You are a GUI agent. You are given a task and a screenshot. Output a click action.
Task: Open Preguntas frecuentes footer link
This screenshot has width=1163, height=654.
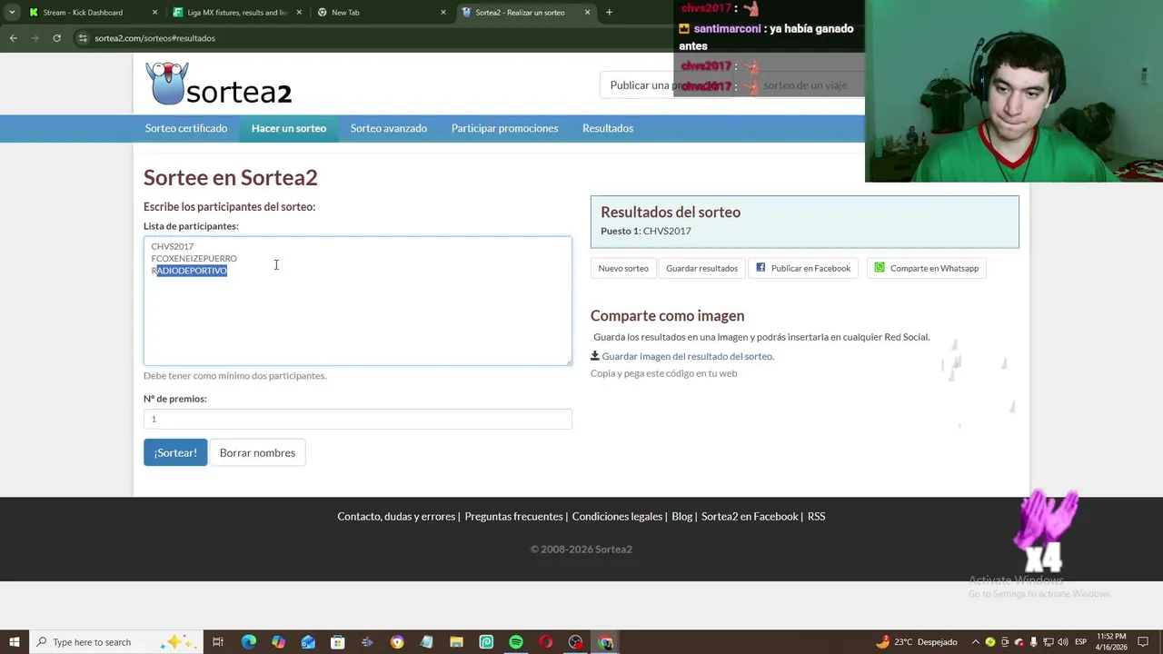click(513, 516)
